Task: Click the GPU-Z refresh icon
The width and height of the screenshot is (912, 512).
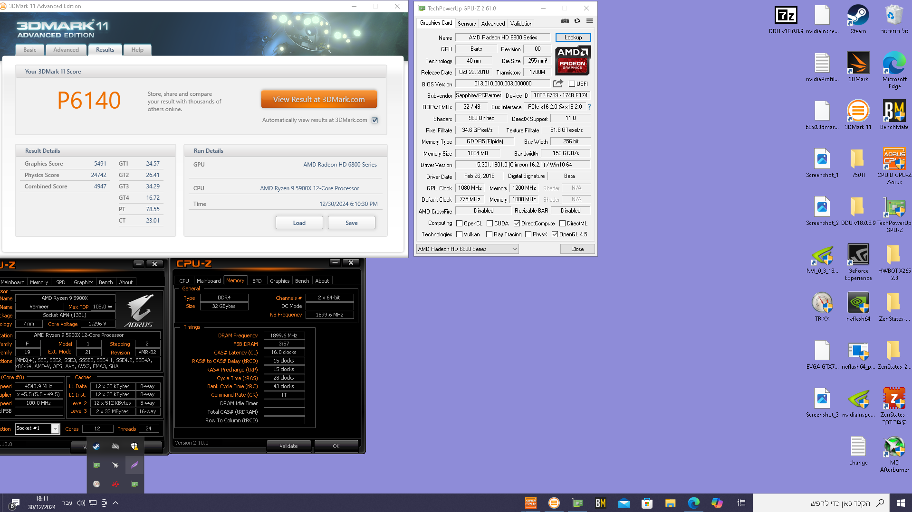Action: coord(577,21)
